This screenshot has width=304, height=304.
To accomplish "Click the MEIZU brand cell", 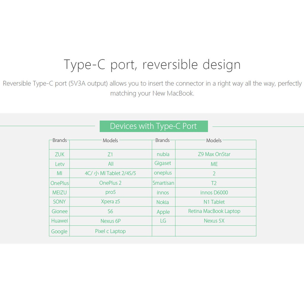I will [59, 193].
